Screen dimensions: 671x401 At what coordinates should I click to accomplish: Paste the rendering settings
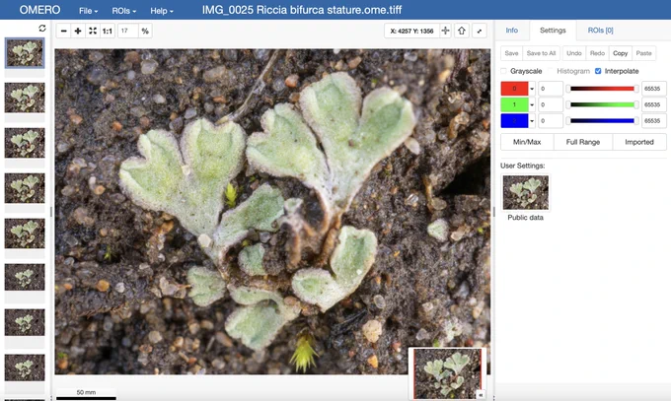(643, 53)
